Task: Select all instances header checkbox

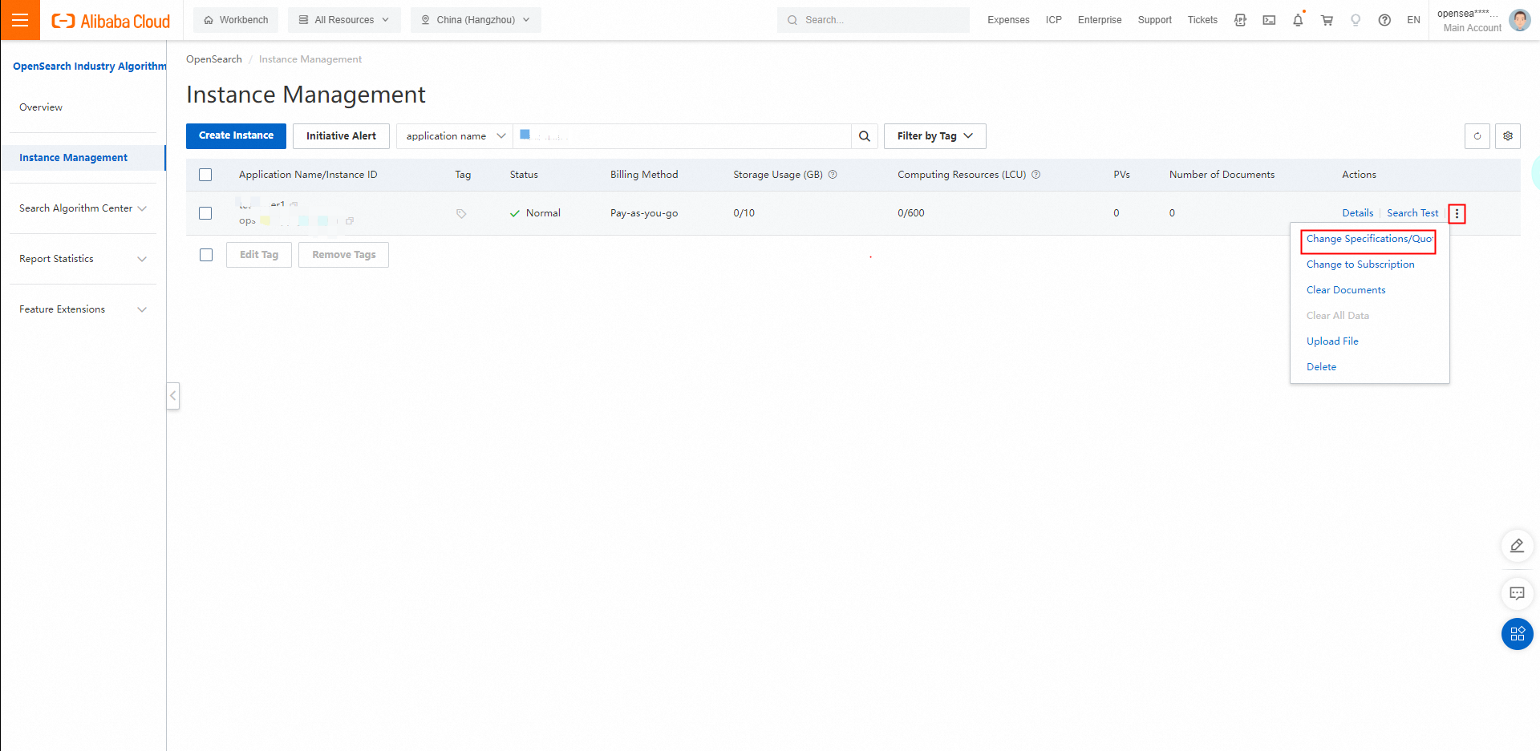Action: 205,175
